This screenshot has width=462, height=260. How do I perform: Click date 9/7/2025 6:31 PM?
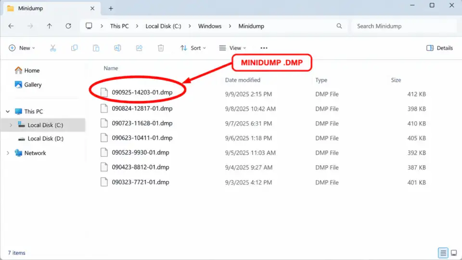[248, 124]
